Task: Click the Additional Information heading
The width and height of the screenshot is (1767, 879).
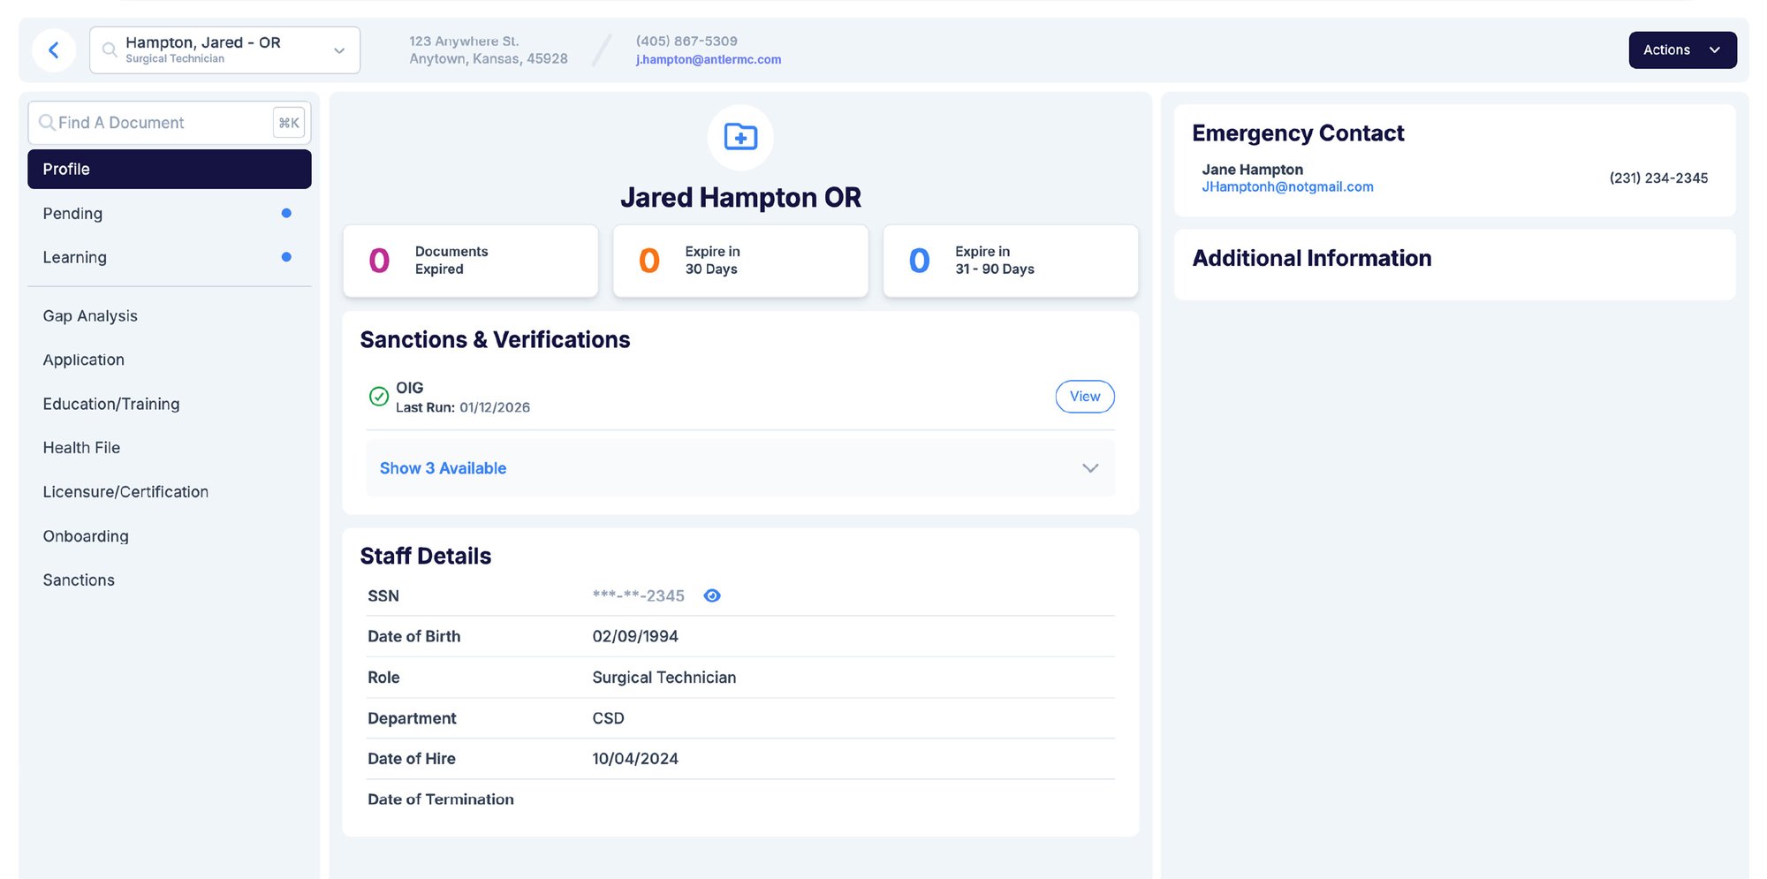Action: pyautogui.click(x=1312, y=258)
